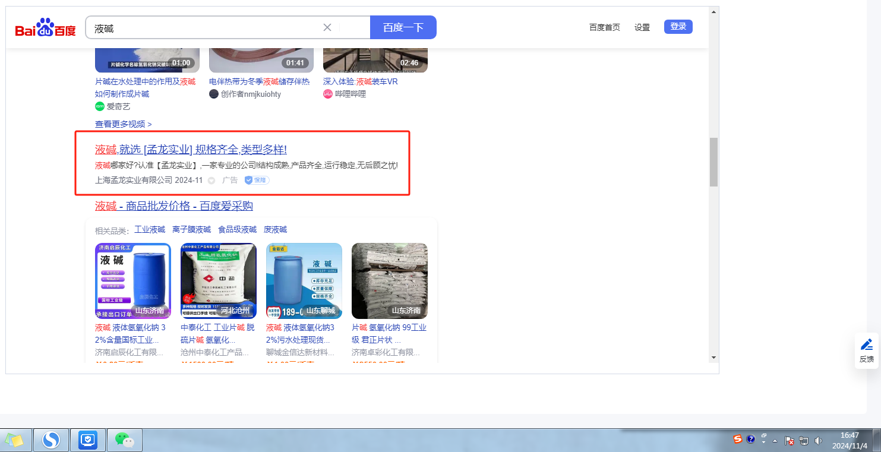Click advertiser name 上海孟龙实业有限公司
881x452 pixels.
(x=134, y=180)
